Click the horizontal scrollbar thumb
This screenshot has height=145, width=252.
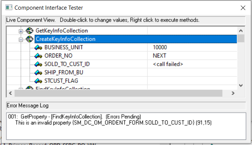coord(118,93)
